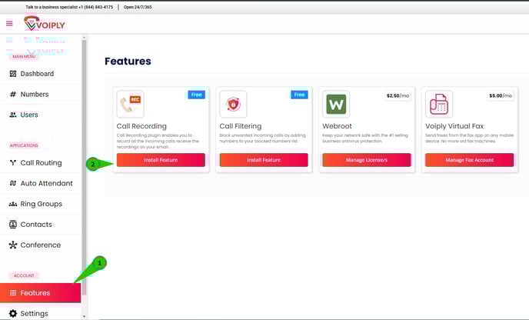Click the Call Filtering description text

click(262, 138)
